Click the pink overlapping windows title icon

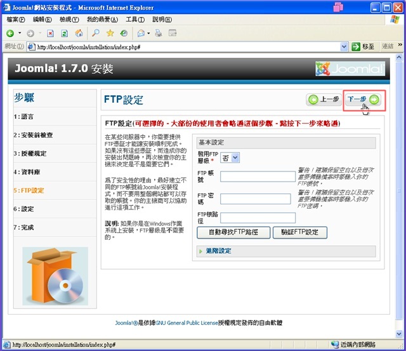pyautogui.click(x=338, y=7)
